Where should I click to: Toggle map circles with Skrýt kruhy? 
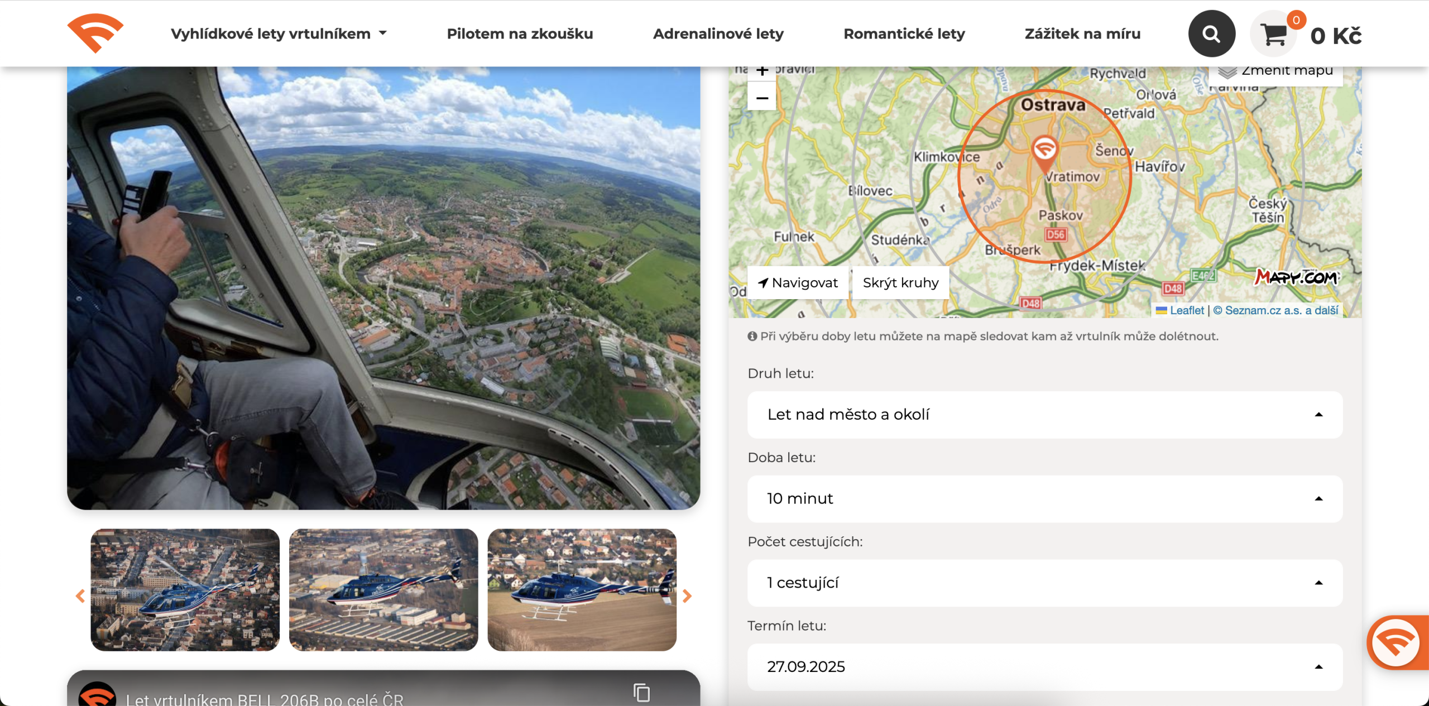click(900, 283)
